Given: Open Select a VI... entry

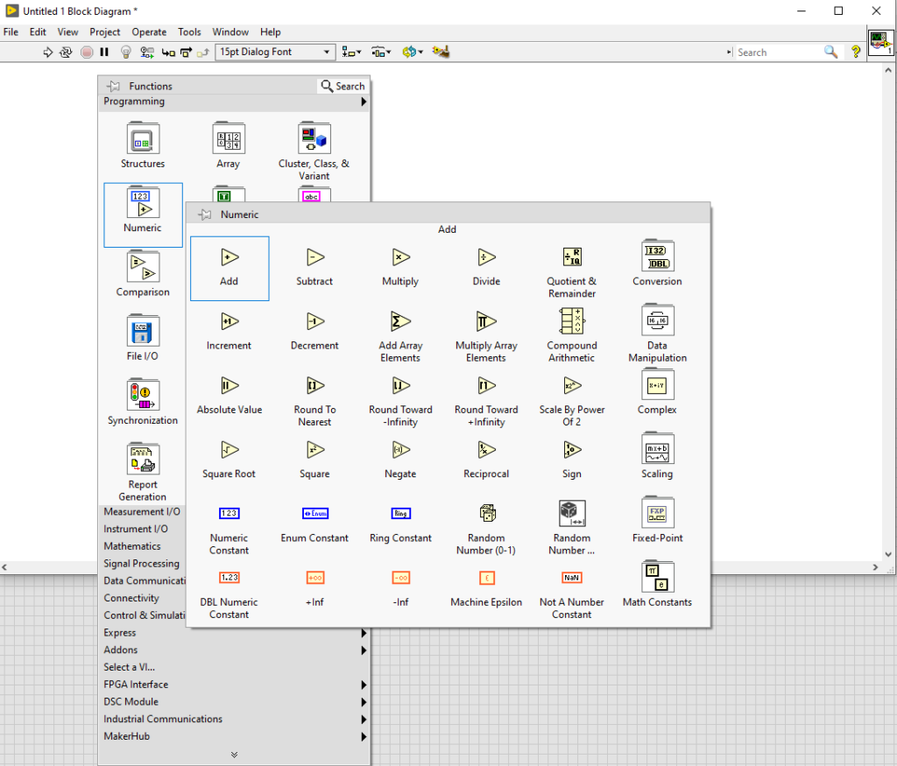Looking at the screenshot, I should [130, 667].
